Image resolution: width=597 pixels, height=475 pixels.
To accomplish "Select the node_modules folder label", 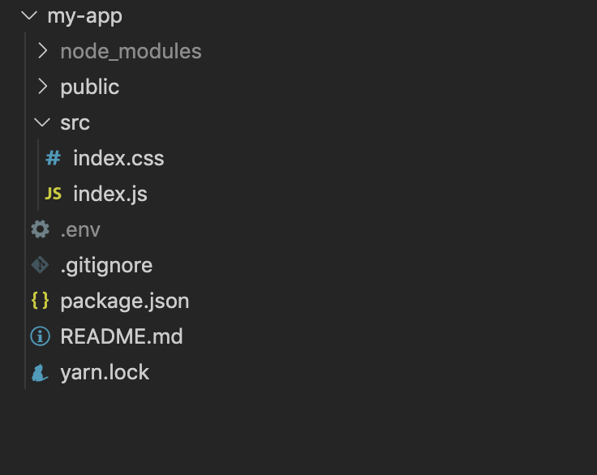I will tap(131, 51).
